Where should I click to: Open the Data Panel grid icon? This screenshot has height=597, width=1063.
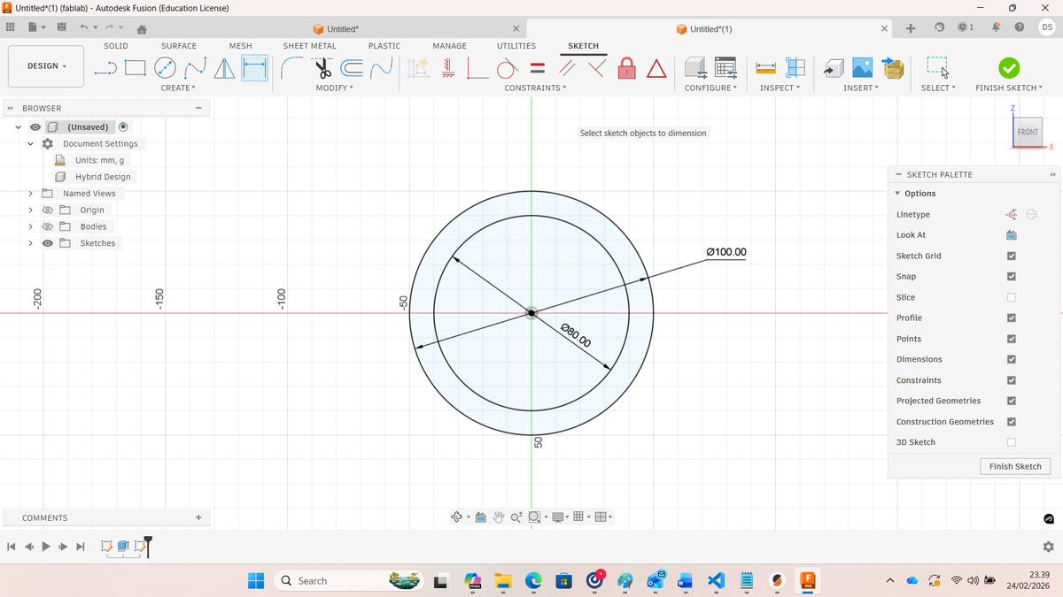click(11, 27)
